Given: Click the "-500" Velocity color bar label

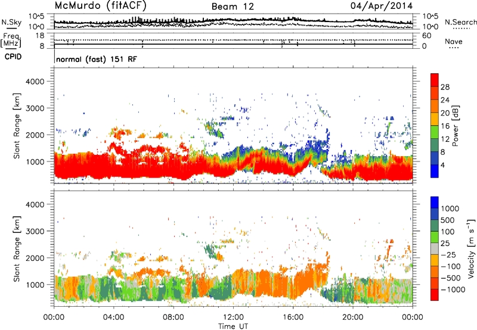Looking at the screenshot, I should point(451,278).
